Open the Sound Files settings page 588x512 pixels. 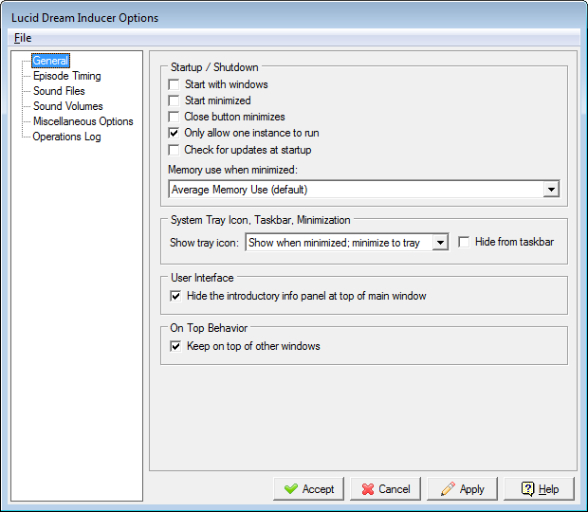59,91
